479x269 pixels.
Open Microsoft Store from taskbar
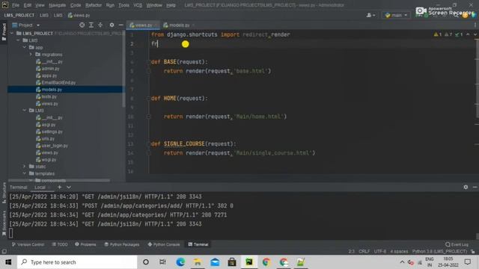pos(232,262)
